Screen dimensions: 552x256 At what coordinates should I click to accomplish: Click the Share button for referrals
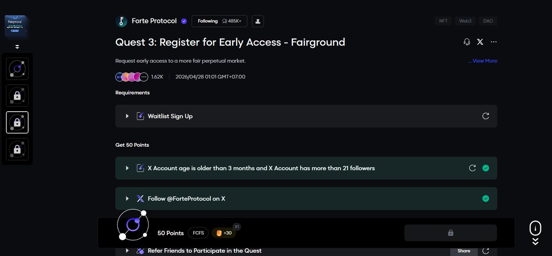point(464,251)
